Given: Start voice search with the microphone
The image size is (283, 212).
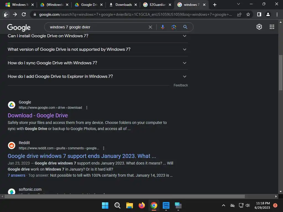Looking at the screenshot, I should pos(163,27).
